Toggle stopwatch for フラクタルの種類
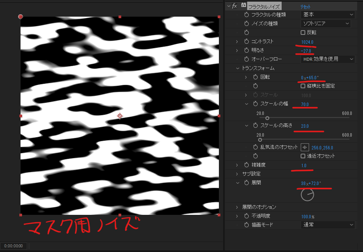The height and width of the screenshot is (252, 363). tap(246, 15)
